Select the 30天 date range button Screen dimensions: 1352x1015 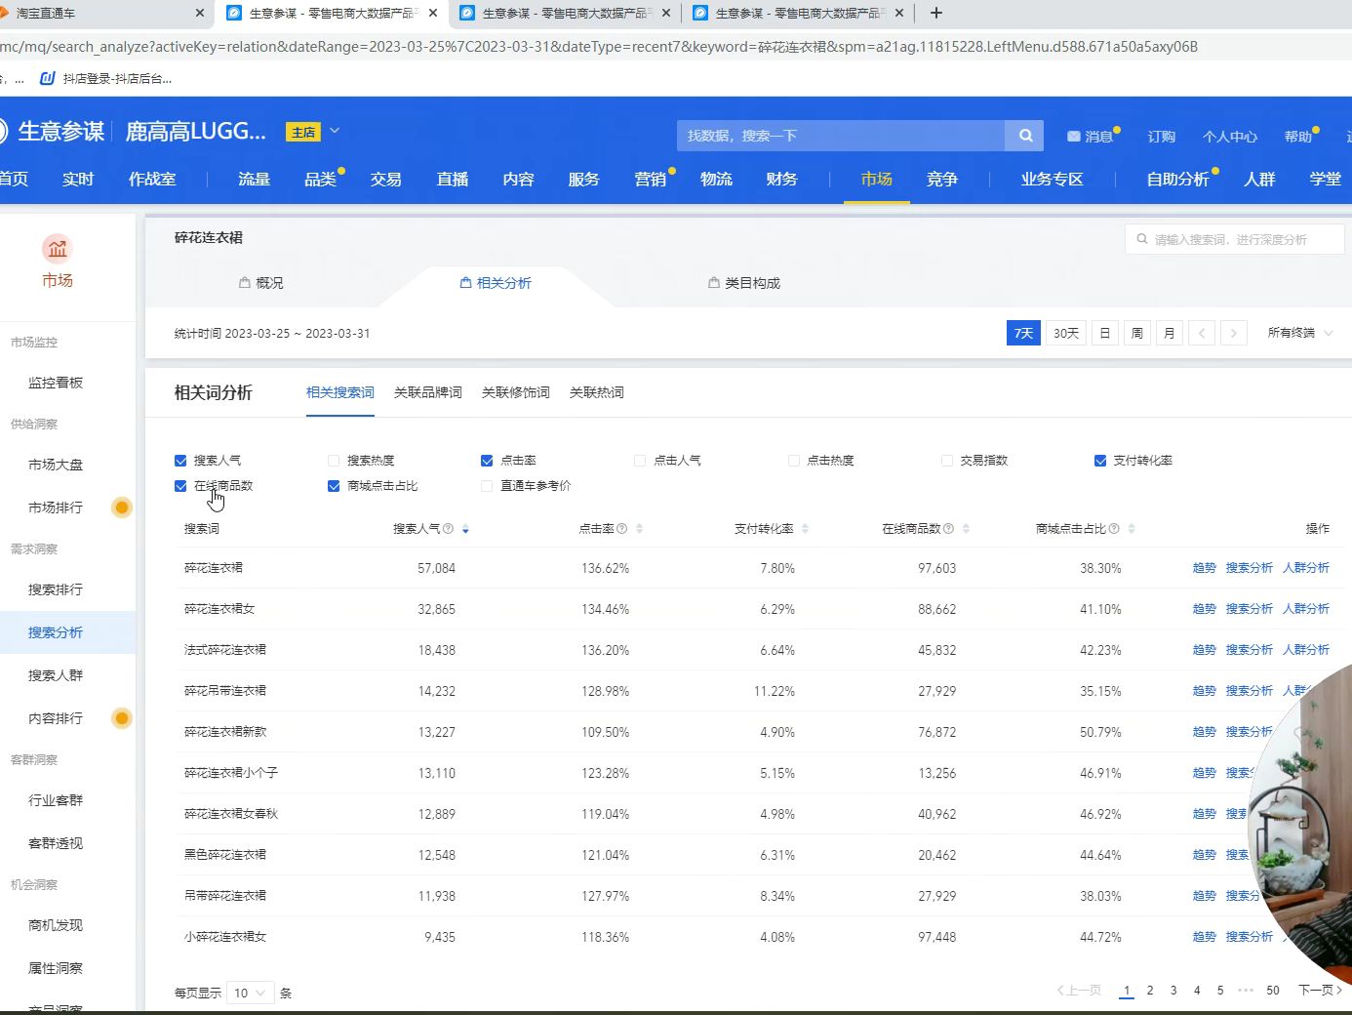coord(1066,333)
